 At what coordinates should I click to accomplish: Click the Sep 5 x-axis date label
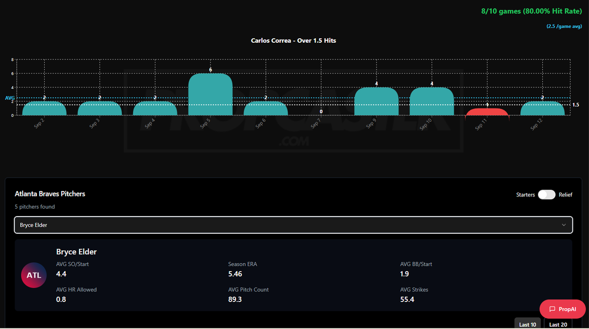point(205,124)
